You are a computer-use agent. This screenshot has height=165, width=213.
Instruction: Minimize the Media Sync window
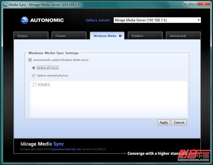coord(187,4)
